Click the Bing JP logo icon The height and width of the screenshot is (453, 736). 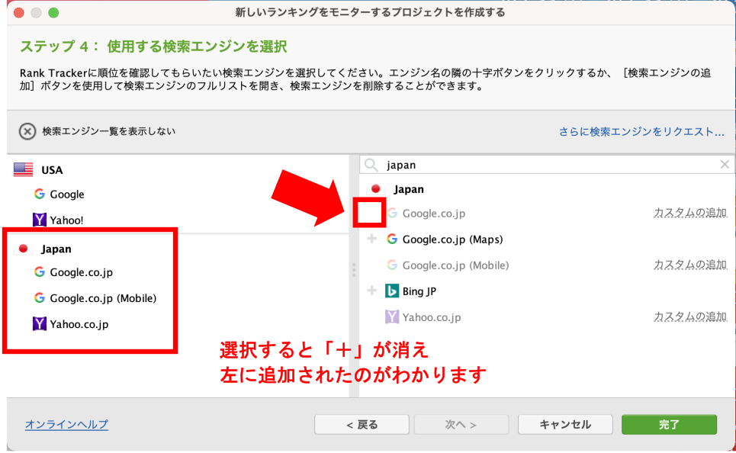[392, 291]
